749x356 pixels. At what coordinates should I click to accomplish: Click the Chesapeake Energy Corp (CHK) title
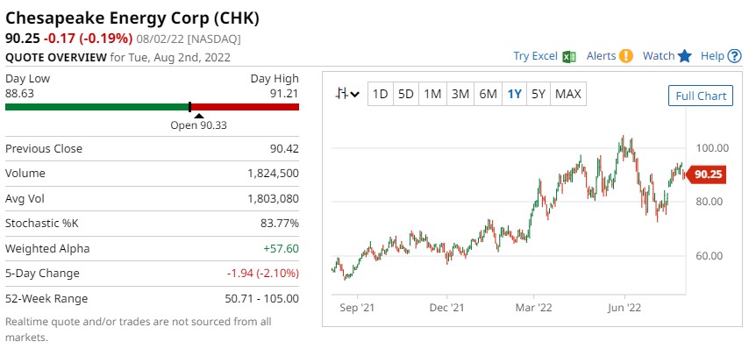point(132,18)
